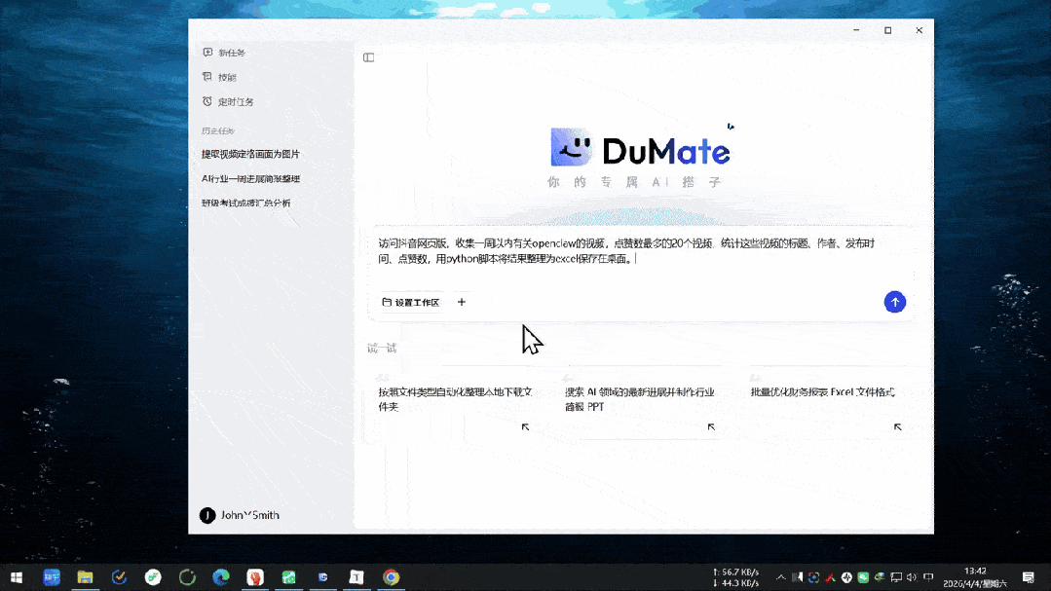Open the white T text app in taskbar

[357, 577]
